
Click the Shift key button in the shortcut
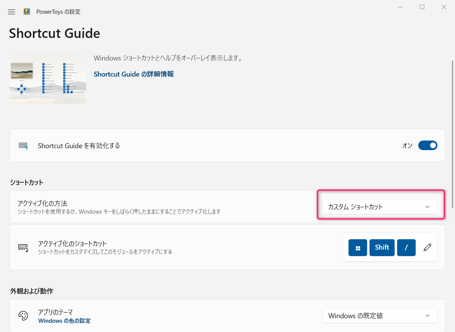pyautogui.click(x=382, y=247)
